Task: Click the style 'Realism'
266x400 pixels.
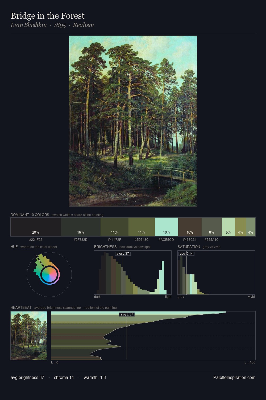Action: [x=83, y=25]
